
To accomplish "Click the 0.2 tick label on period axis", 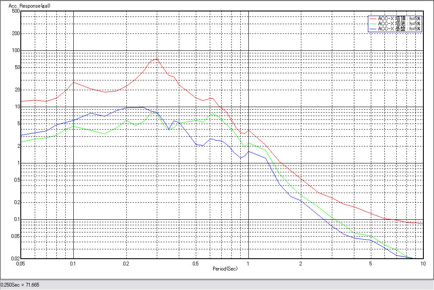I will (x=126, y=263).
